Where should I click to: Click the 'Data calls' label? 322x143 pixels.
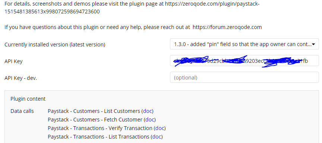coord(22,111)
